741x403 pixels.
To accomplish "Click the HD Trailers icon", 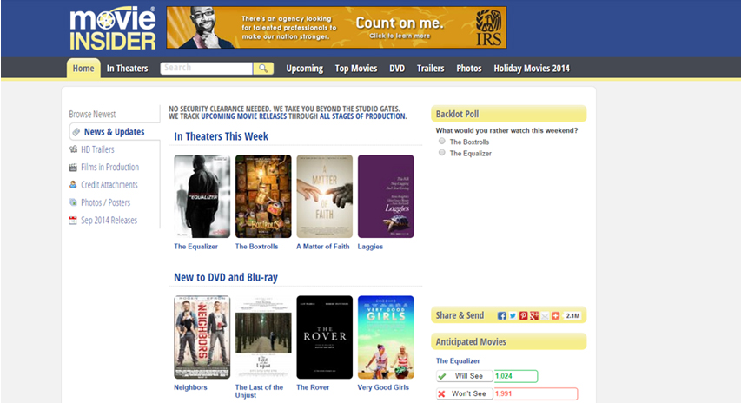I will 73,149.
